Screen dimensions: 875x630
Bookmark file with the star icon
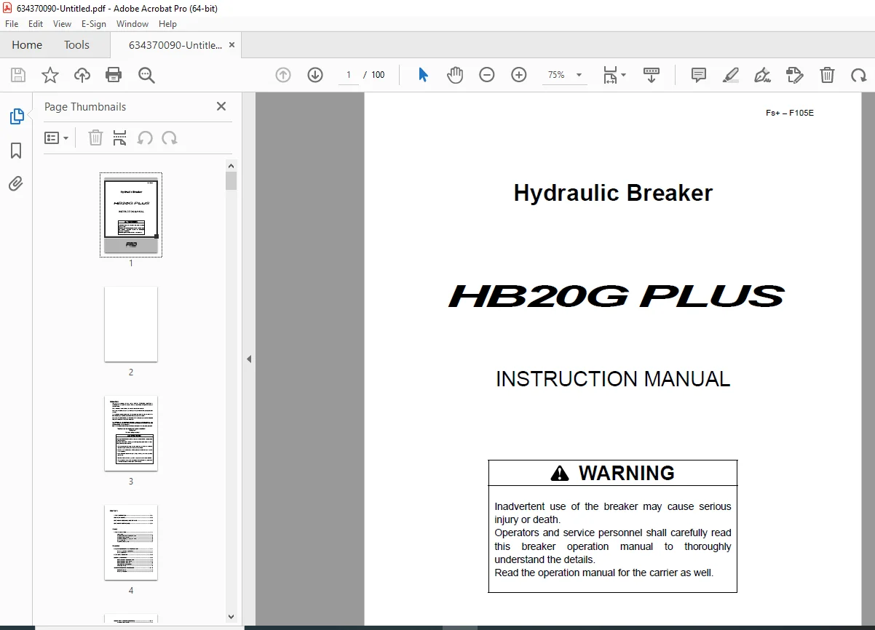[x=50, y=75]
